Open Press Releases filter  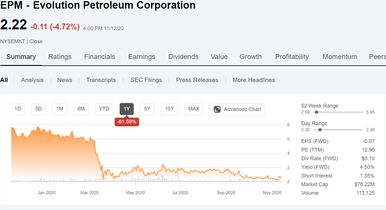[197, 80]
